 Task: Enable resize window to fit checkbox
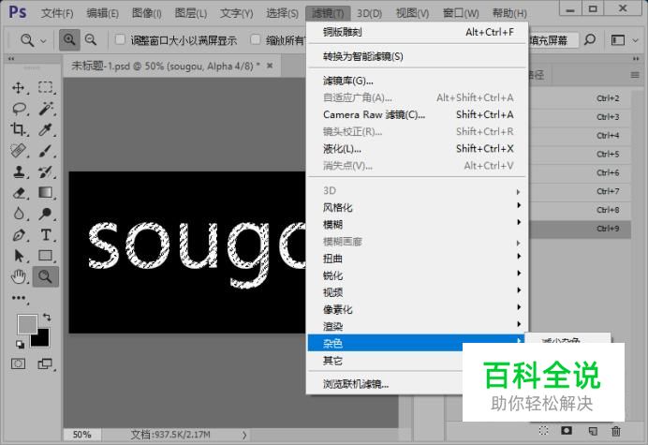120,39
